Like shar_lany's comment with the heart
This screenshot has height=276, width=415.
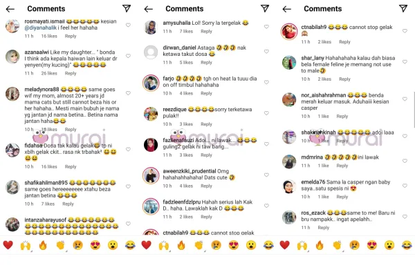(405, 61)
